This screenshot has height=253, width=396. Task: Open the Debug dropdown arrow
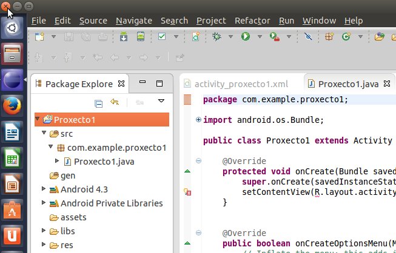[x=230, y=37]
